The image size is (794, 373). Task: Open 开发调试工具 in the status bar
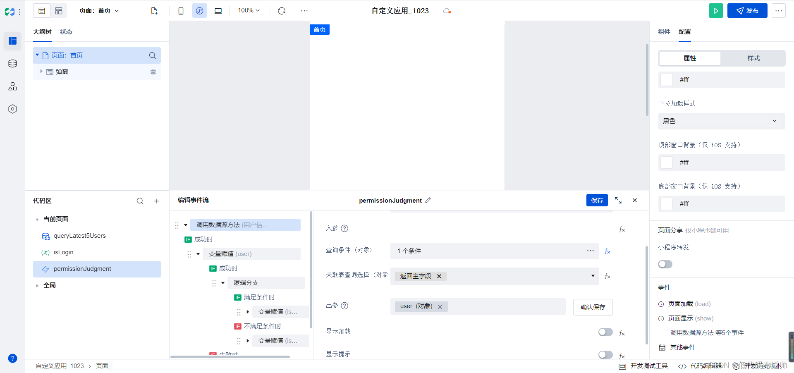(x=643, y=366)
